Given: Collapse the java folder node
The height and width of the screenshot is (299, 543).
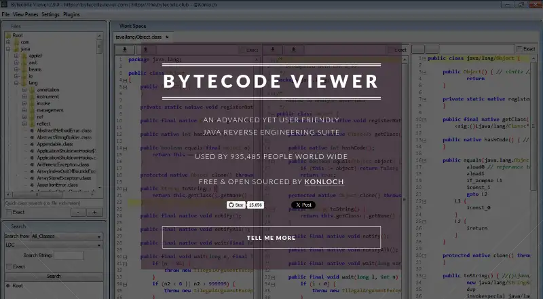Looking at the screenshot, I should coord(8,49).
